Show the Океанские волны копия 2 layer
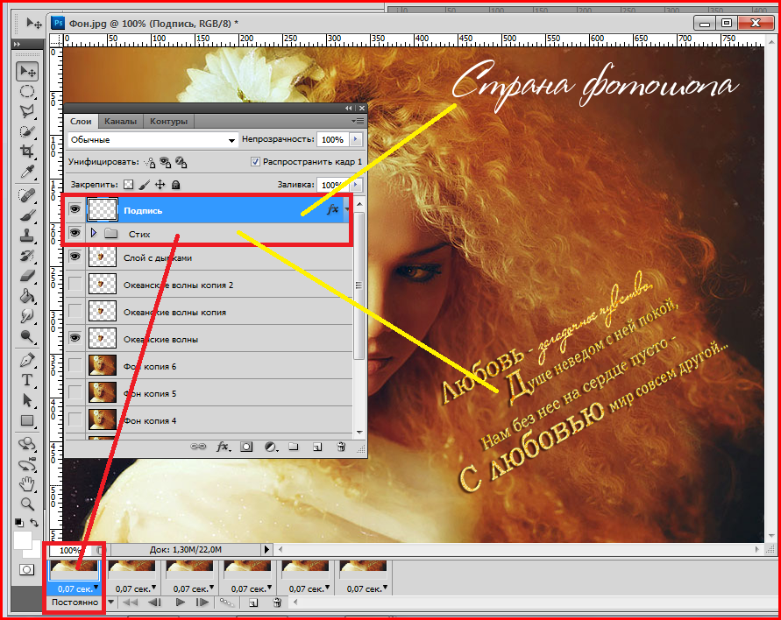781x620 pixels. click(75, 284)
